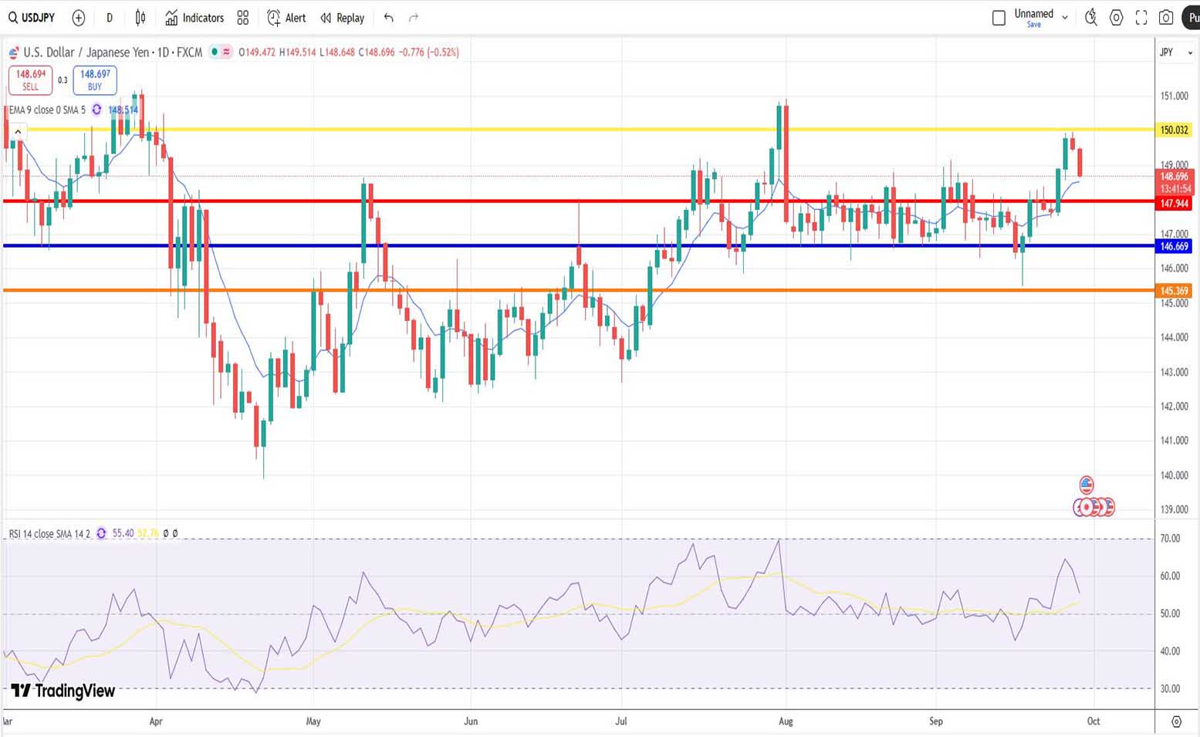Start bar Replay mode

coord(343,18)
